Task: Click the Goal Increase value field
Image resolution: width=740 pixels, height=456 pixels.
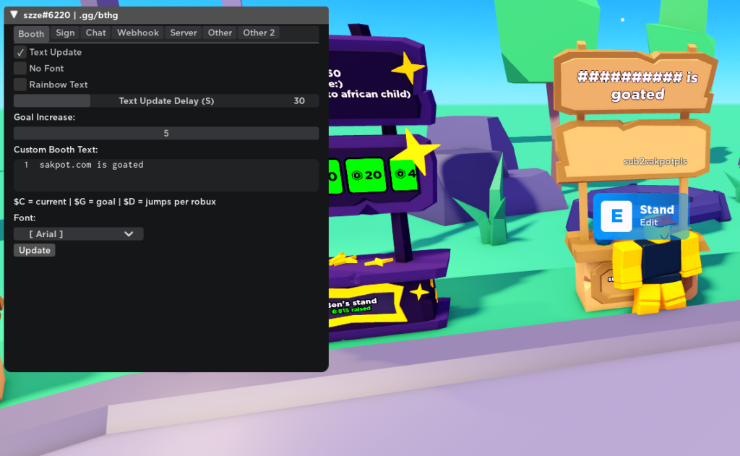Action: click(166, 133)
